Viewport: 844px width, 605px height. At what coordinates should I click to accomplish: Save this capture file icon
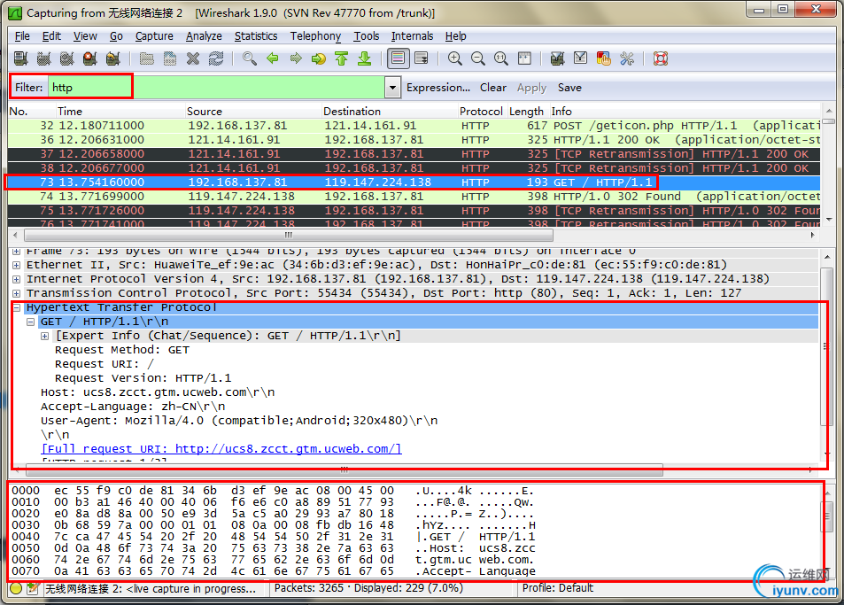click(x=169, y=58)
